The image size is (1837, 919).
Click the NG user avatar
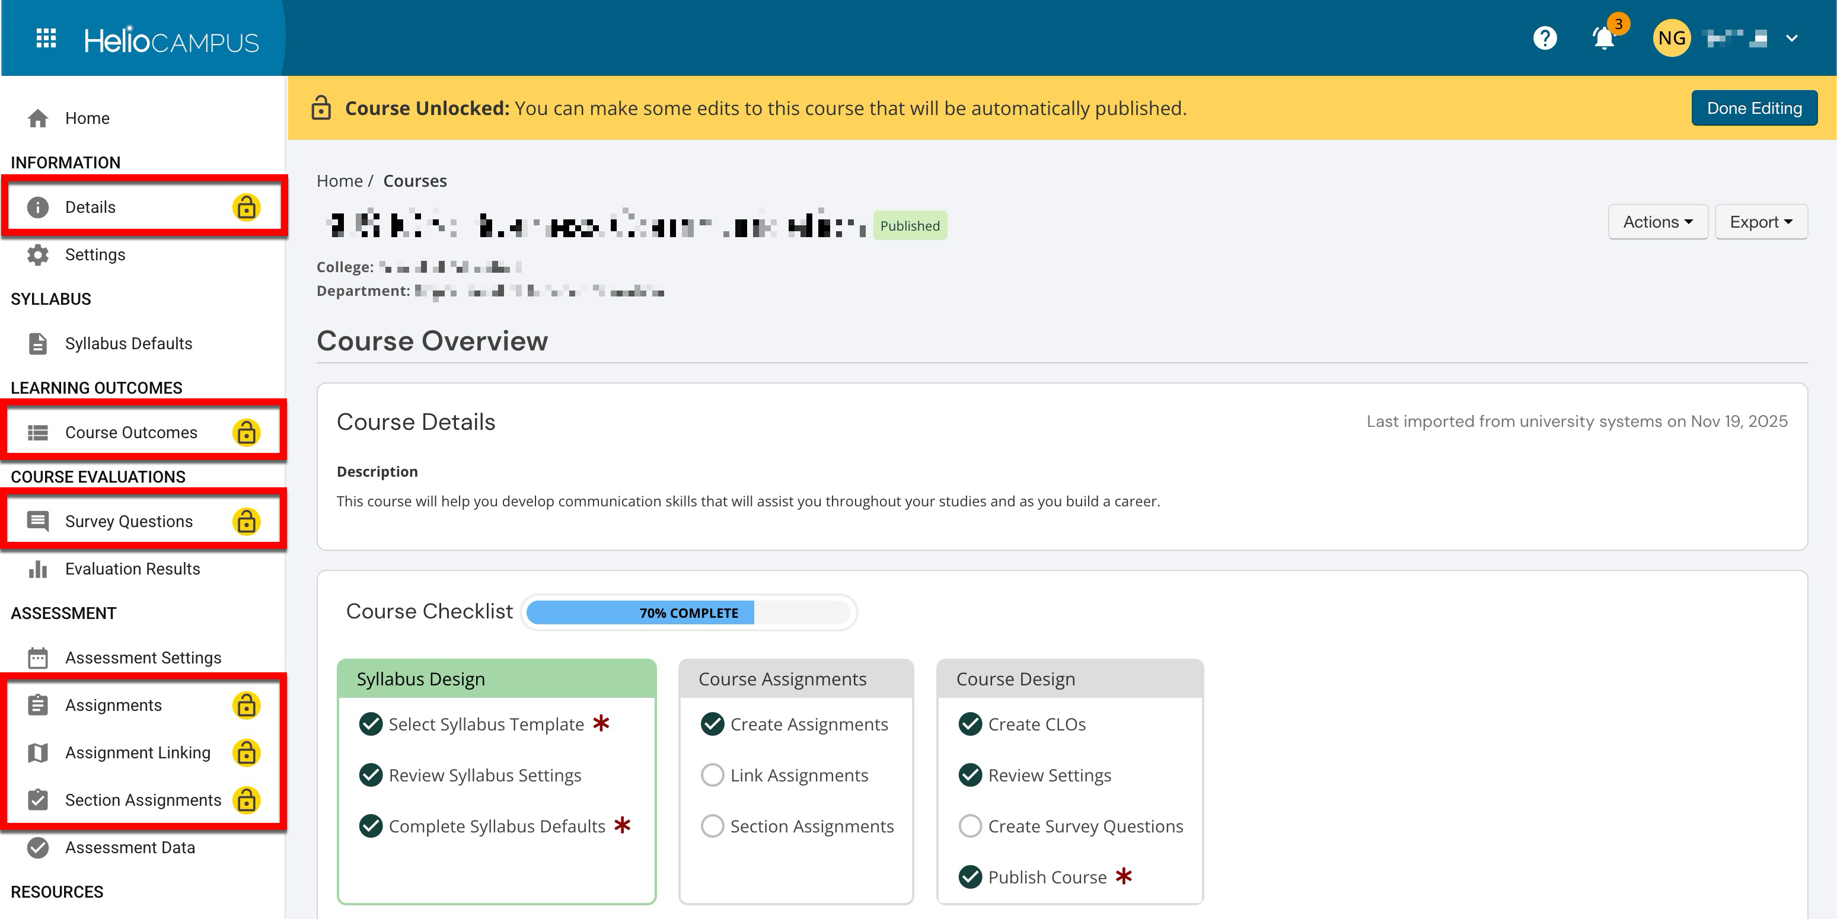pos(1671,39)
